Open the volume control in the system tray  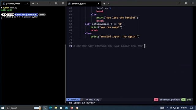click(x=178, y=108)
